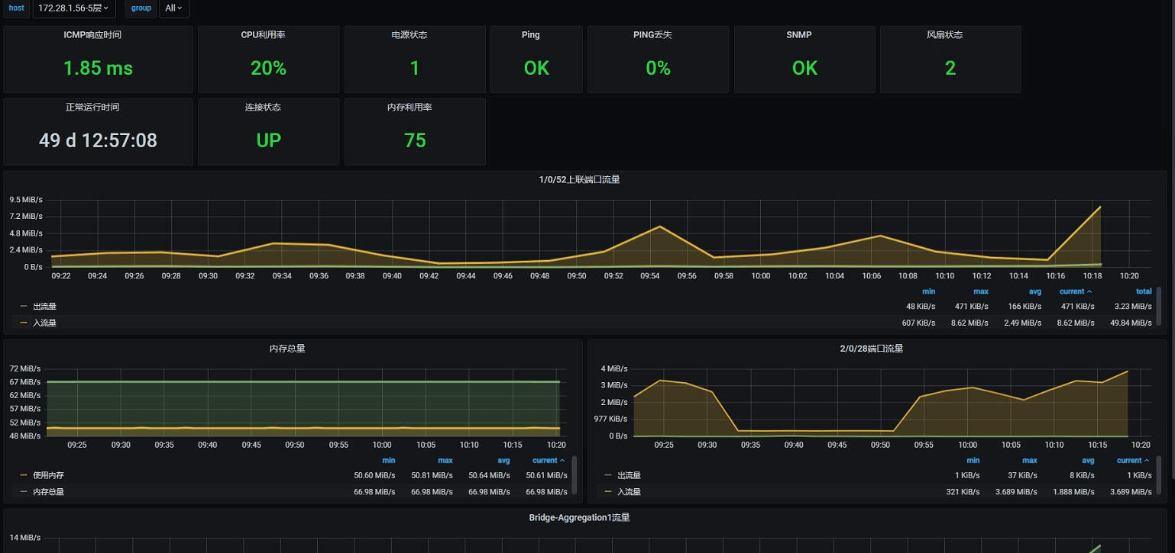Sort 内存总量 legend by min column

coord(388,461)
